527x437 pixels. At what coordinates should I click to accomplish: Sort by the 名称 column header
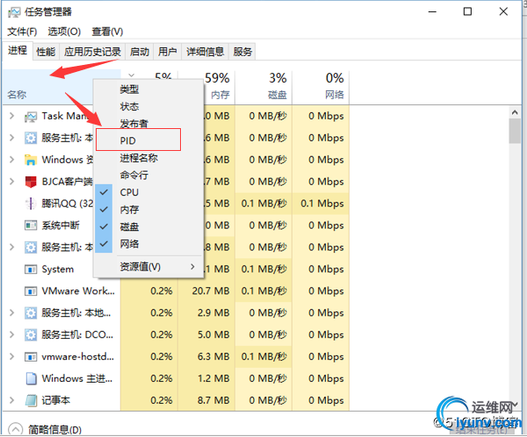click(48, 88)
